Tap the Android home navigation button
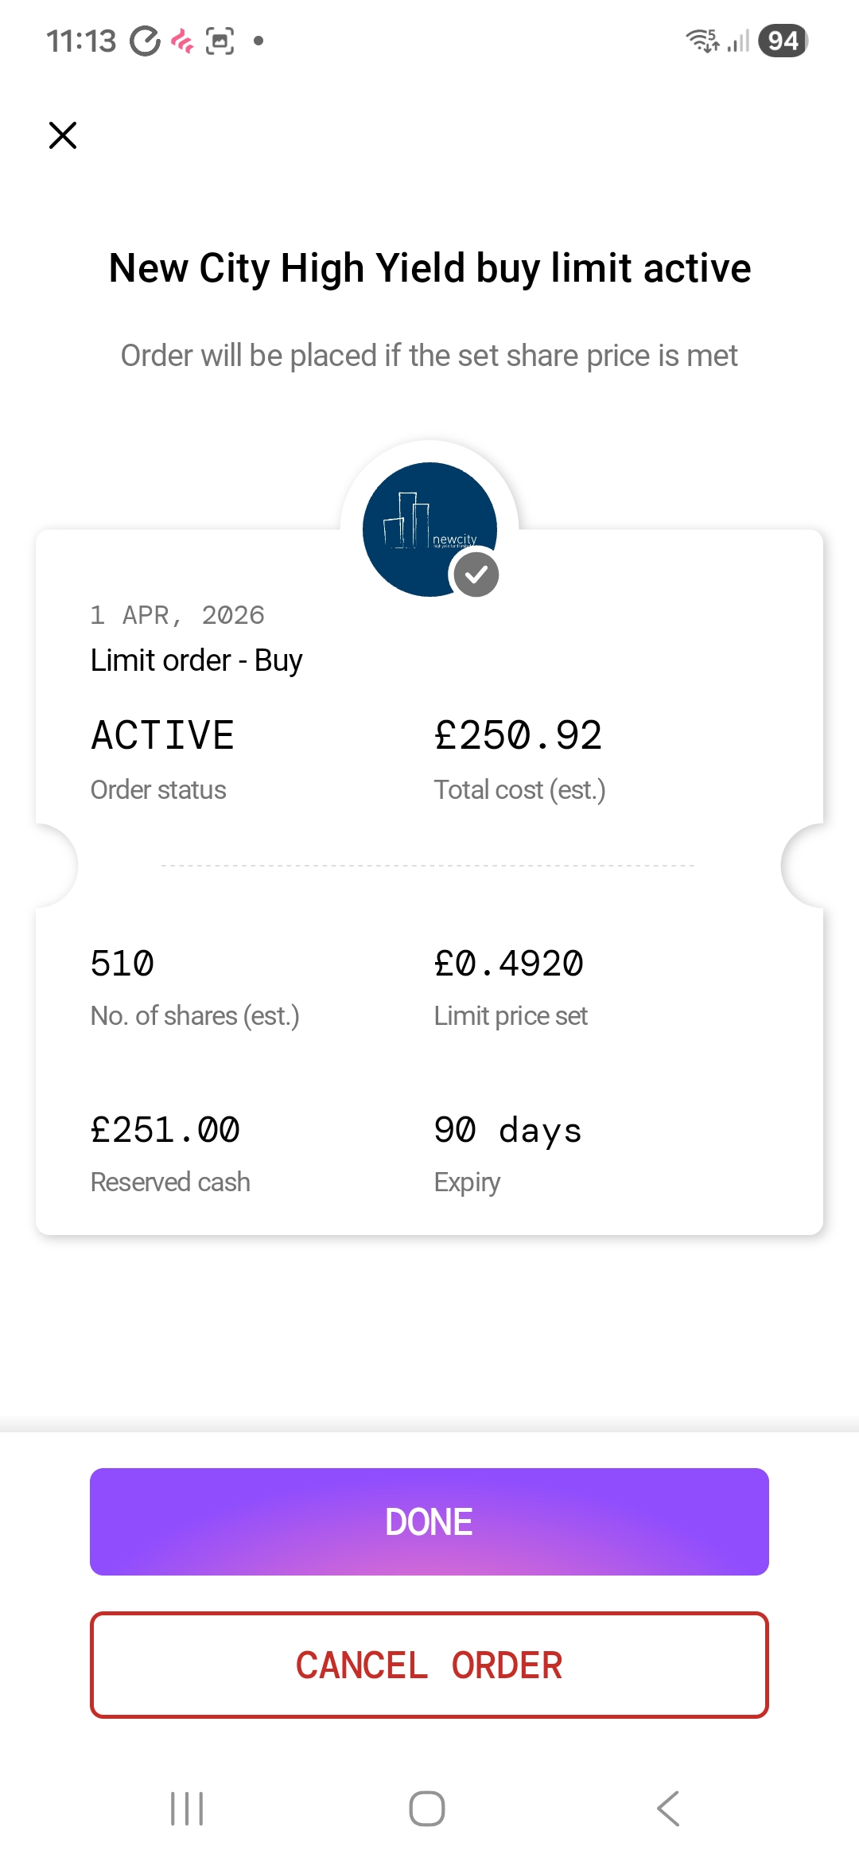The height and width of the screenshot is (1862, 859). click(427, 1809)
